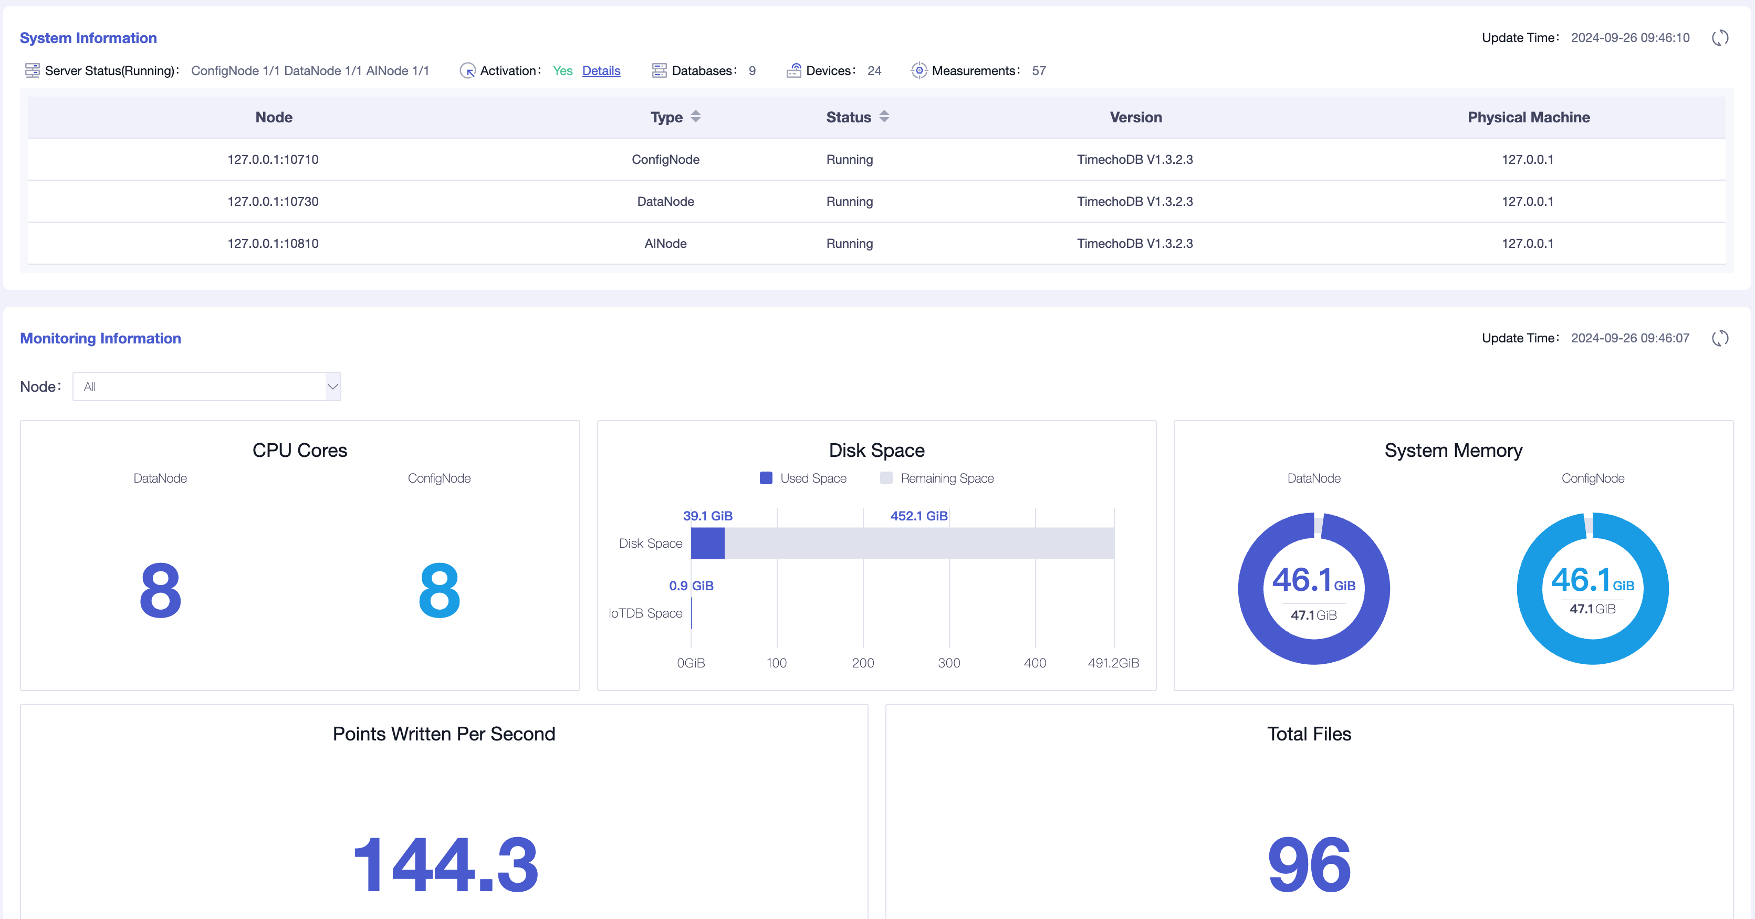Click the 0.9 GiB IoTDB label

[691, 586]
